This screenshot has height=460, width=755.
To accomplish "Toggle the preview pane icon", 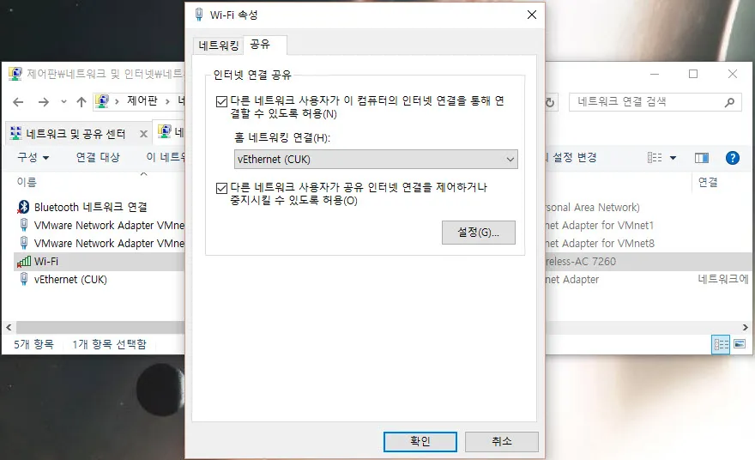I will (x=702, y=158).
